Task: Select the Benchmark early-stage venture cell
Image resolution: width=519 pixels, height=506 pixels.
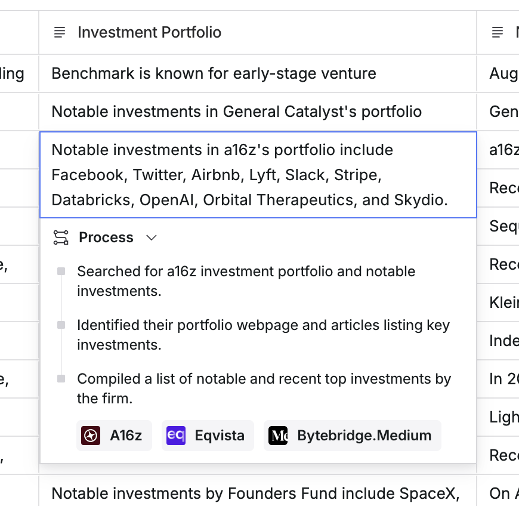Action: (214, 73)
